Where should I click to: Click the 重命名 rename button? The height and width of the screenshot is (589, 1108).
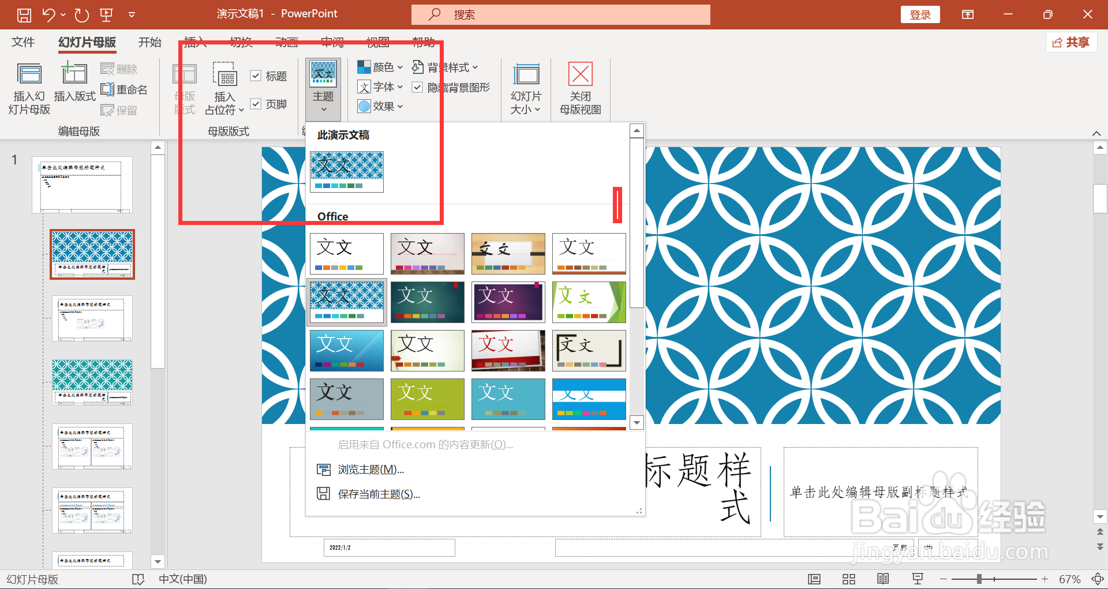click(124, 89)
